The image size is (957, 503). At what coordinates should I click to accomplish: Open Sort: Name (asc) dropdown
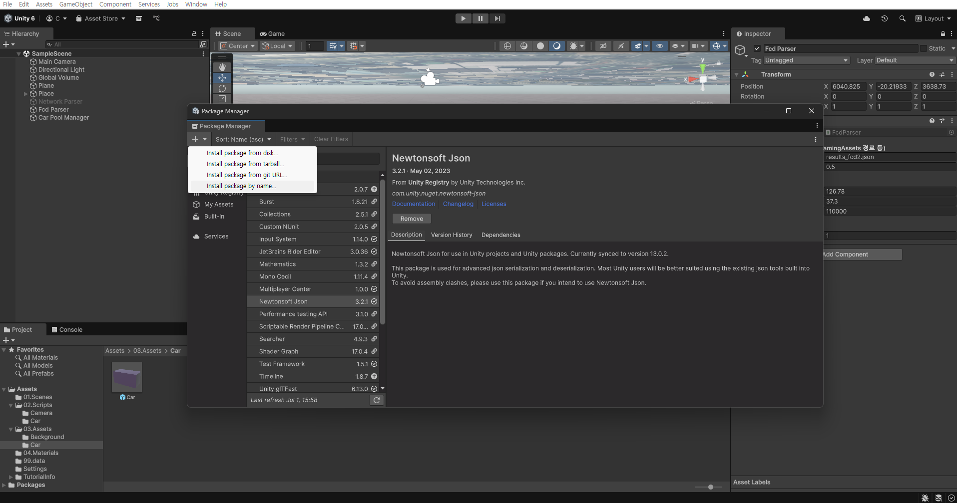[x=243, y=139]
